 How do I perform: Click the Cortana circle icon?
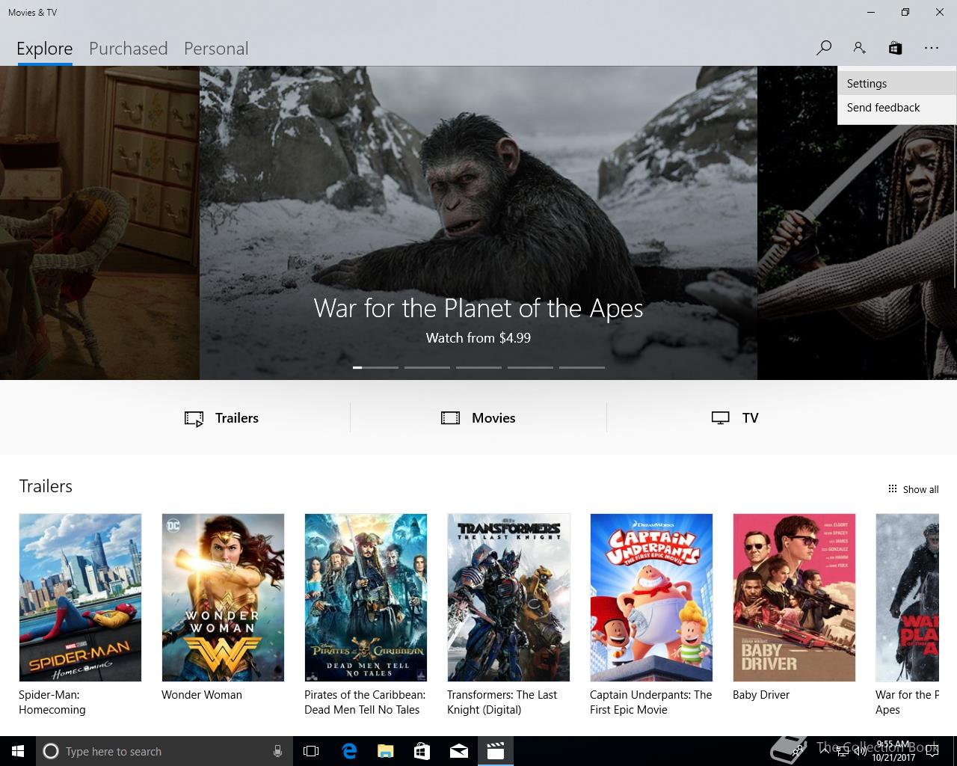coord(51,751)
